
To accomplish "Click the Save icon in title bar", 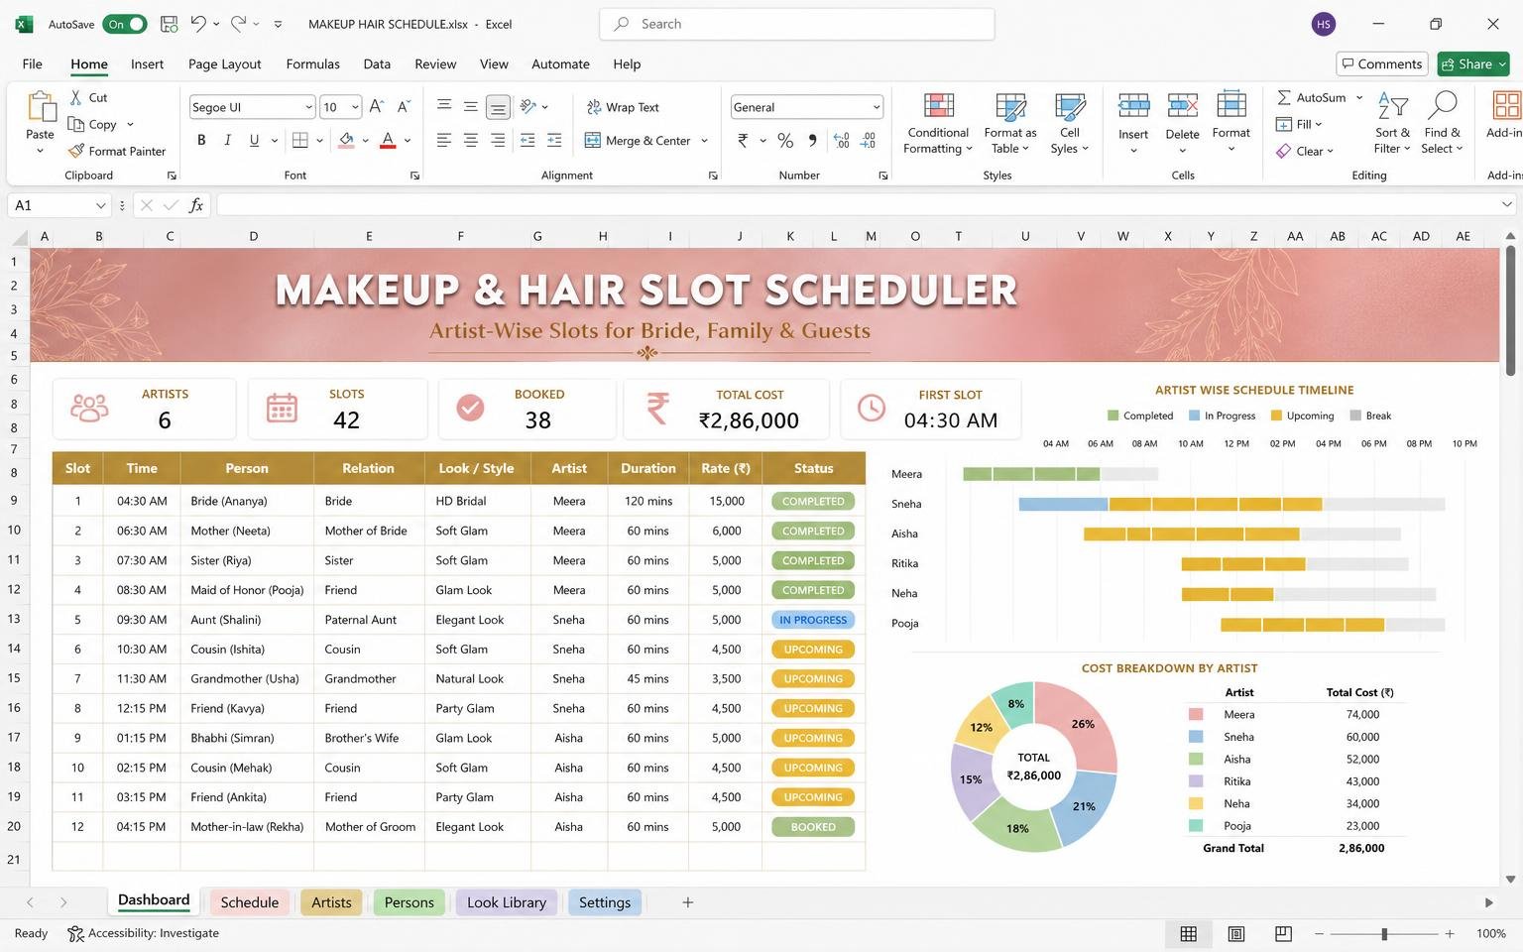I will (x=170, y=24).
